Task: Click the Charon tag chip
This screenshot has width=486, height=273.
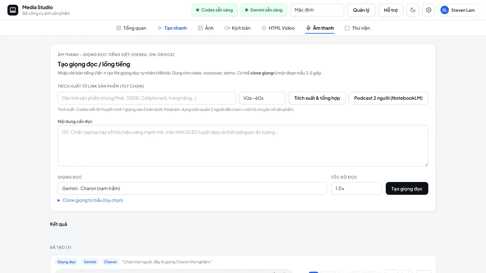Action: coord(110,262)
